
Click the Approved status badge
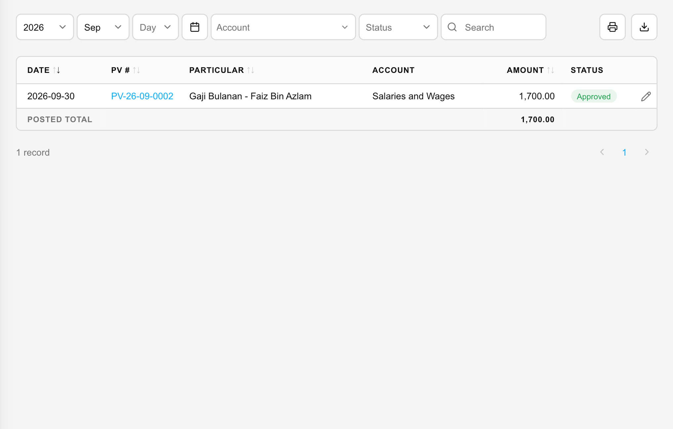593,96
